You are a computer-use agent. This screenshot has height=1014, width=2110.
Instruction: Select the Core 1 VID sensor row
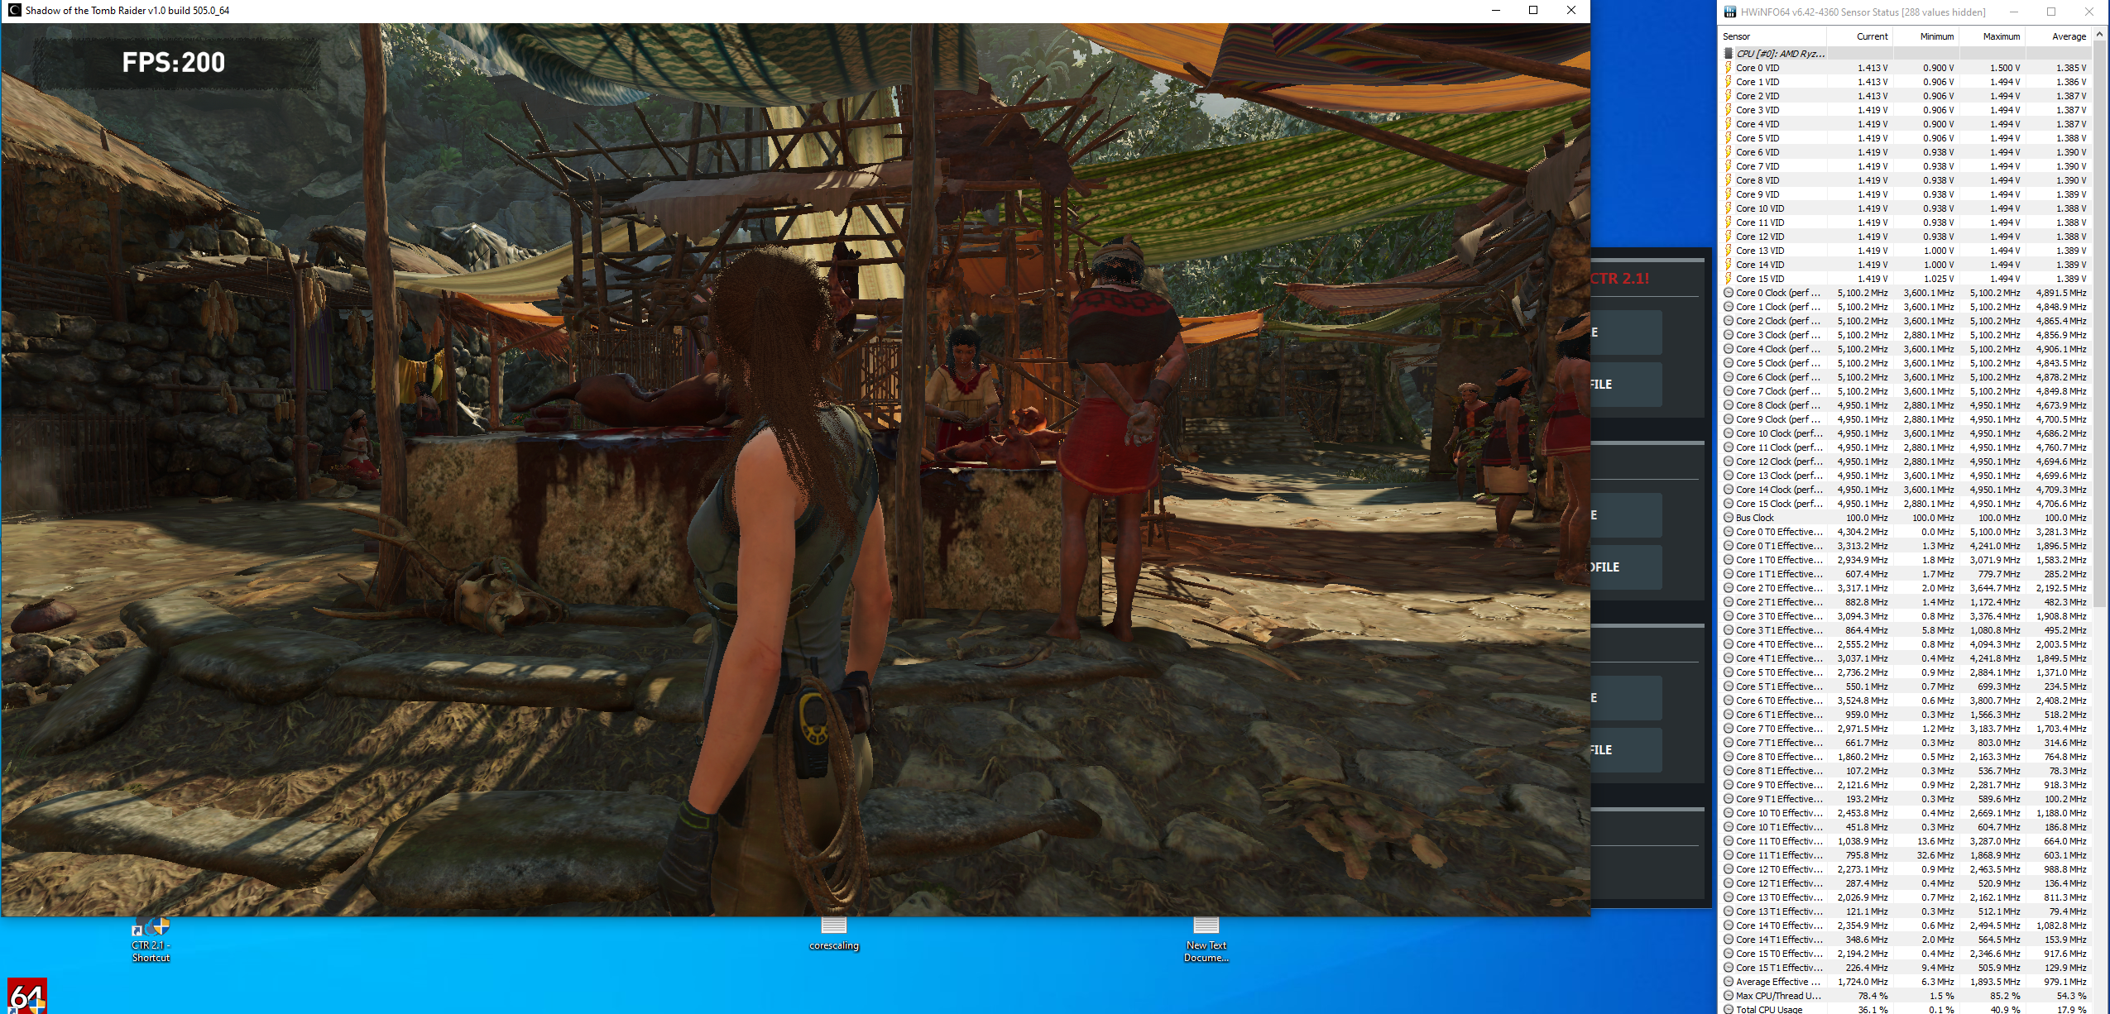(x=1905, y=82)
